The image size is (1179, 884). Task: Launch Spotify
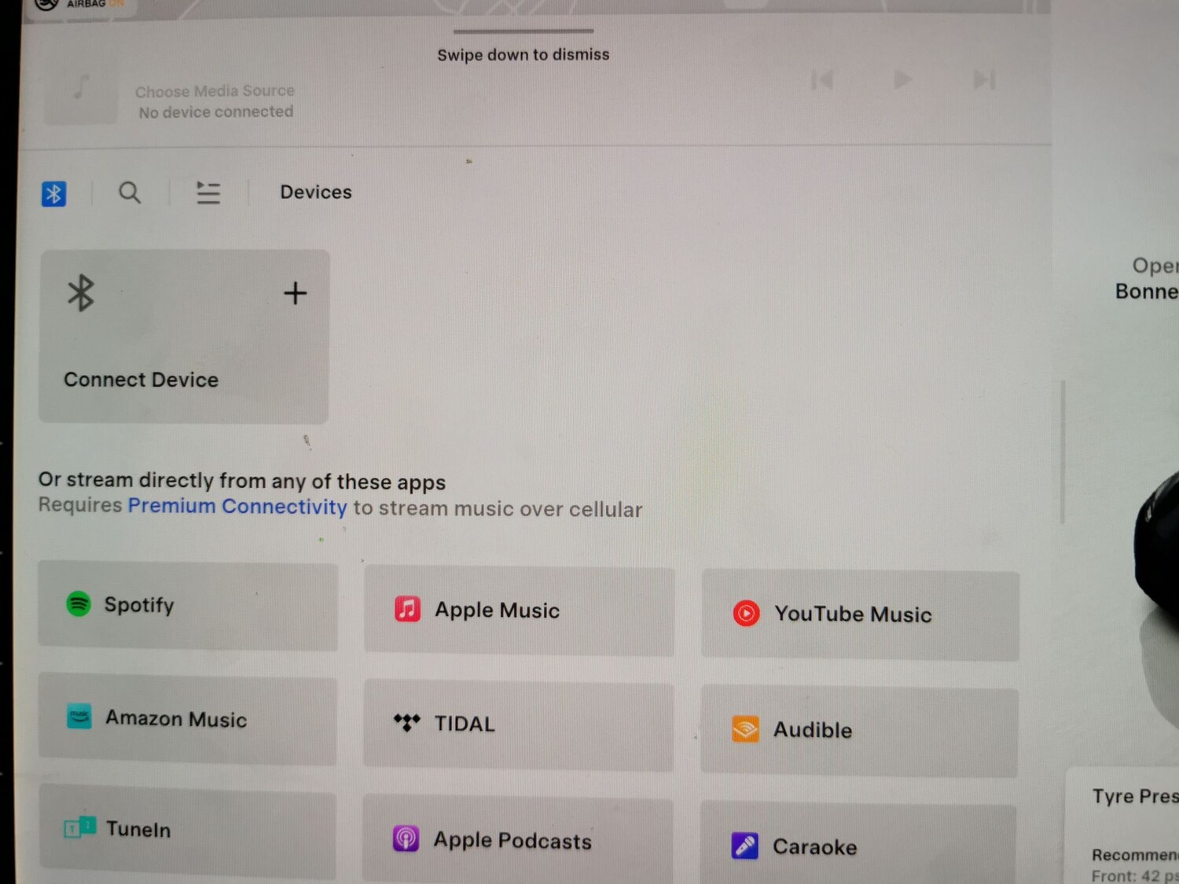tap(188, 606)
